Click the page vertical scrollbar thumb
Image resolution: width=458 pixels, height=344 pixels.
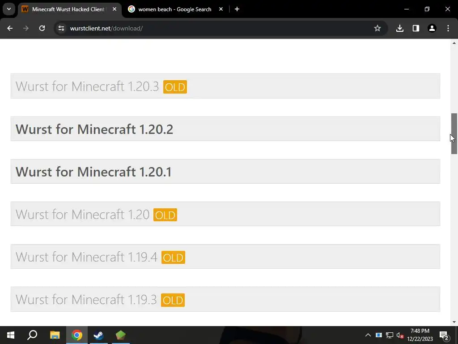pos(454,133)
